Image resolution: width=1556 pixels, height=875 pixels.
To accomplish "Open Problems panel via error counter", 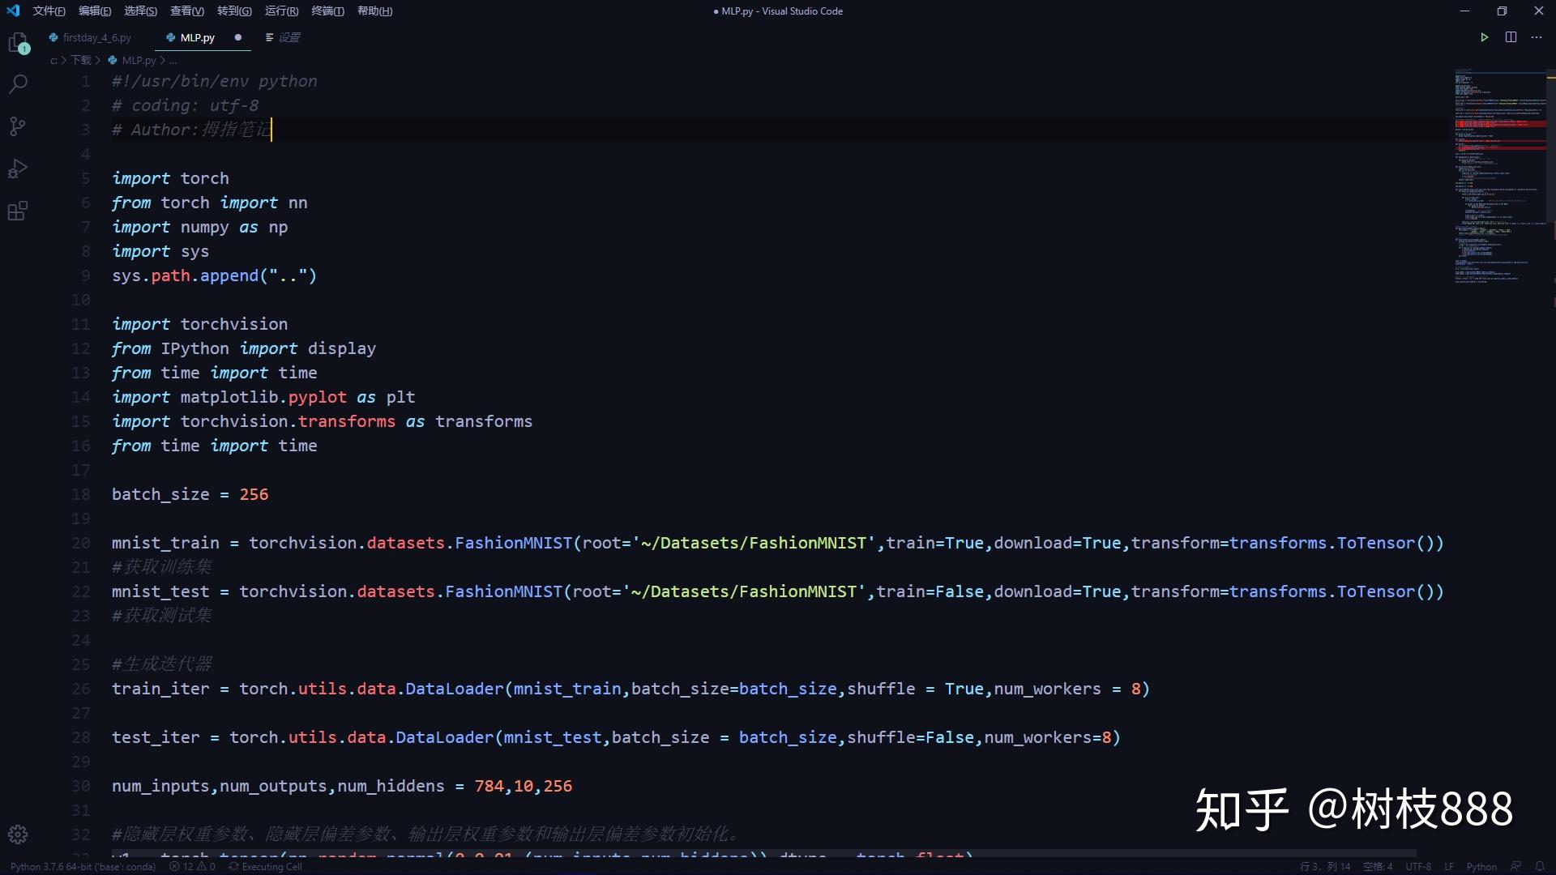I will click(x=192, y=866).
